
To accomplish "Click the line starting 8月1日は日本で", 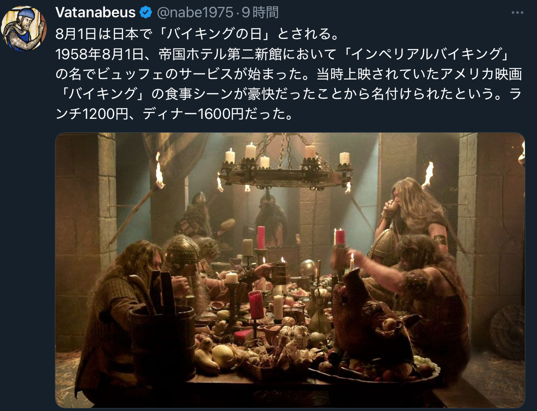I will 193,33.
